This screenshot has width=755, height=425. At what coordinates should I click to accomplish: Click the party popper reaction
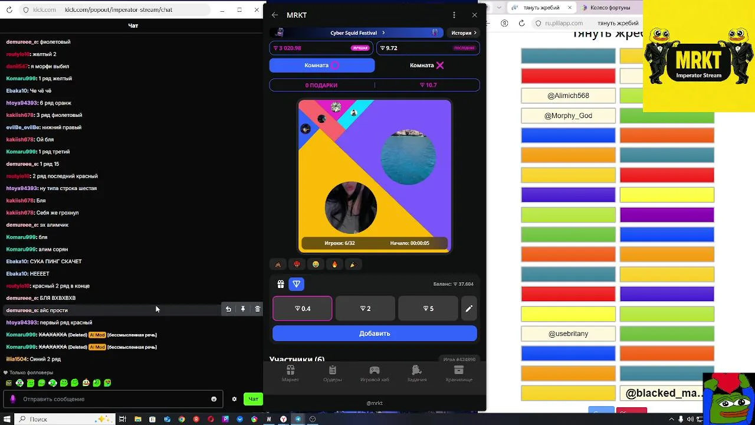click(x=353, y=264)
